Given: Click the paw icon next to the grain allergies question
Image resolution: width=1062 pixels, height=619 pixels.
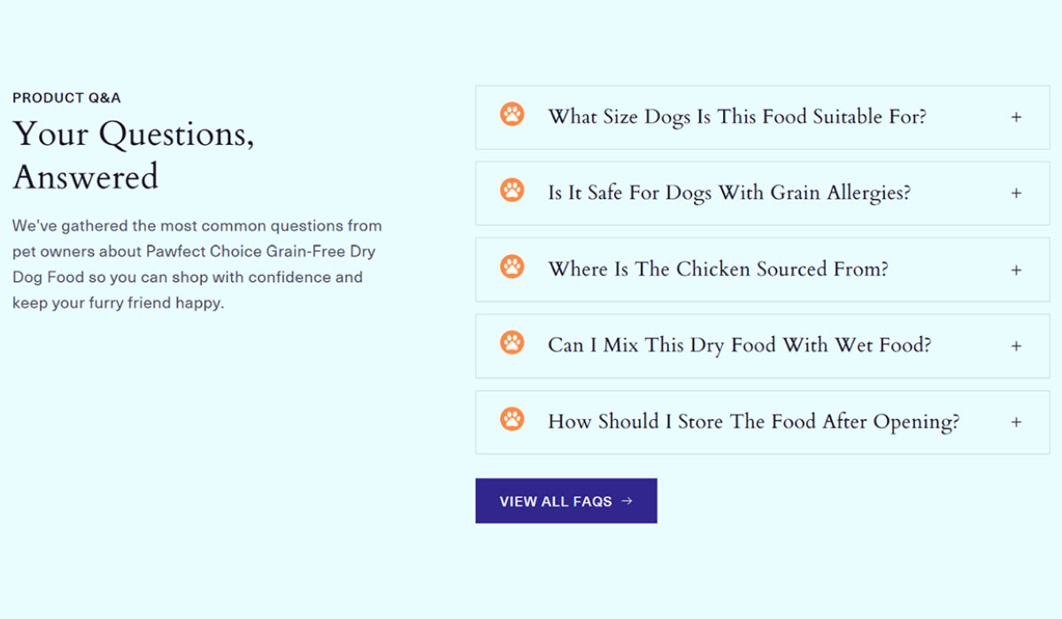Looking at the screenshot, I should click(x=512, y=190).
